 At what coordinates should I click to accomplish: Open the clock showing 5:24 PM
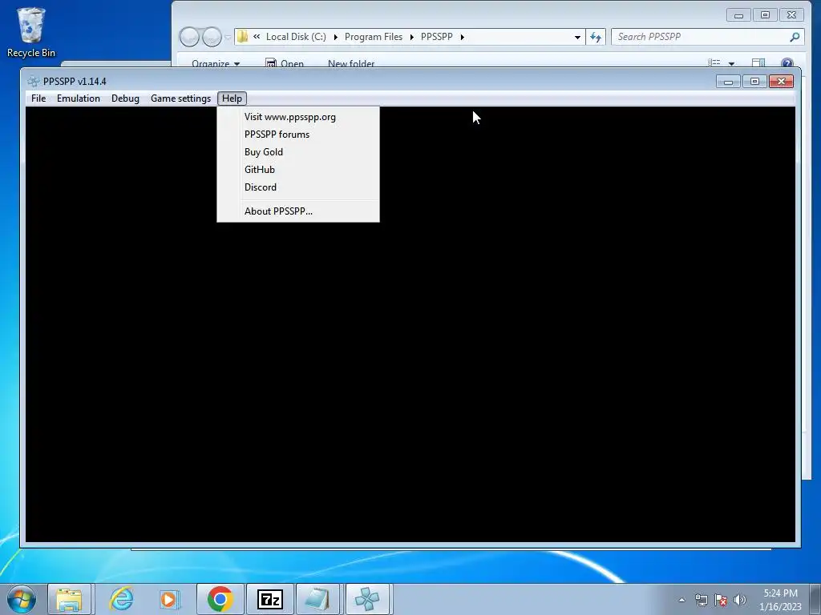pyautogui.click(x=780, y=600)
